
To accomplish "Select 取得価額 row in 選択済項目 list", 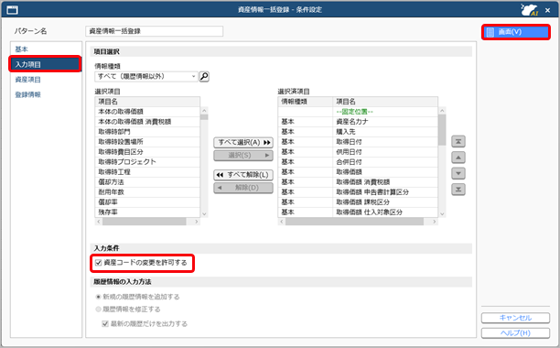I will coord(358,172).
